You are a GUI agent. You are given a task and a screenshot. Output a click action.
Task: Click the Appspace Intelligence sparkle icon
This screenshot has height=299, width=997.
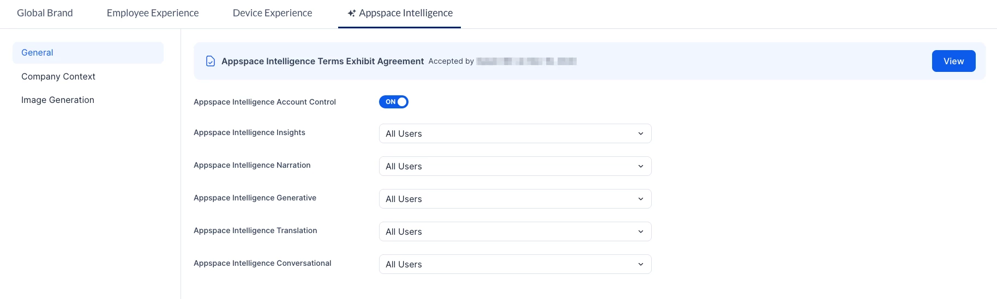click(352, 13)
